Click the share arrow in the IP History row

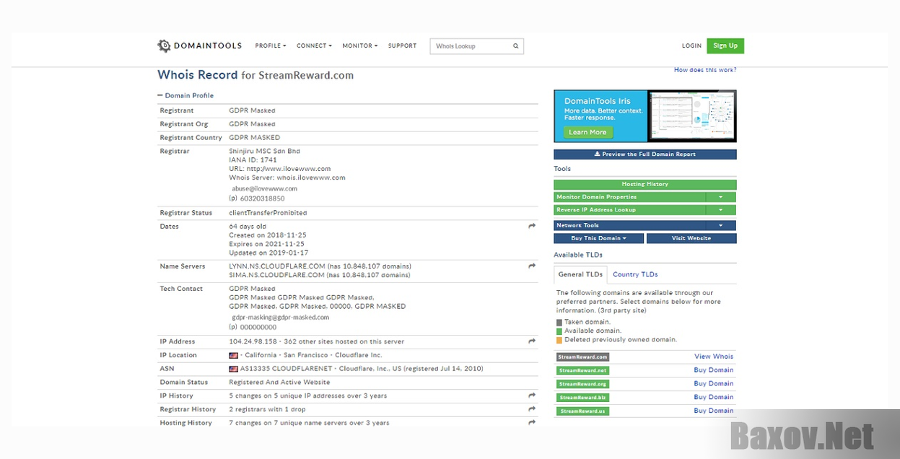[532, 395]
